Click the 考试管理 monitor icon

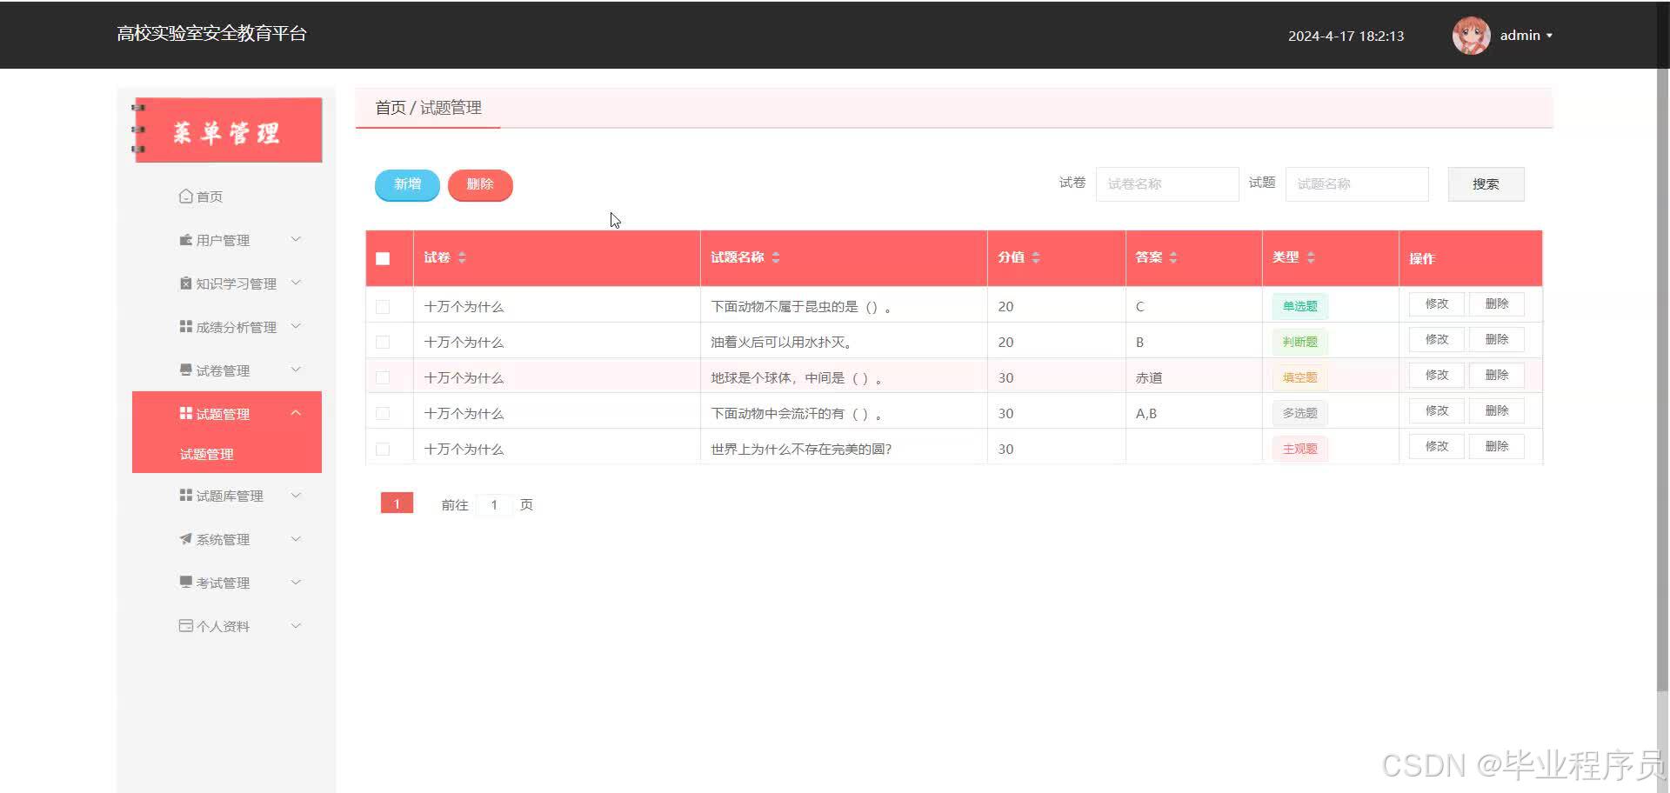[185, 583]
